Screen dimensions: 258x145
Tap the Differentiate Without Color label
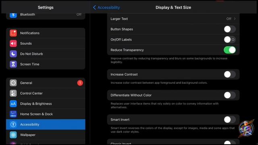(x=131, y=95)
